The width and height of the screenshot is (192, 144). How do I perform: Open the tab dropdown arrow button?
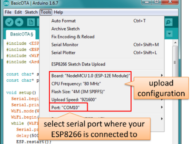(x=169, y=34)
